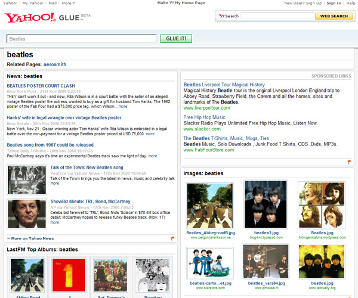Click blog-hrc.typepad.com source link
358x298 pixels.
(266, 237)
